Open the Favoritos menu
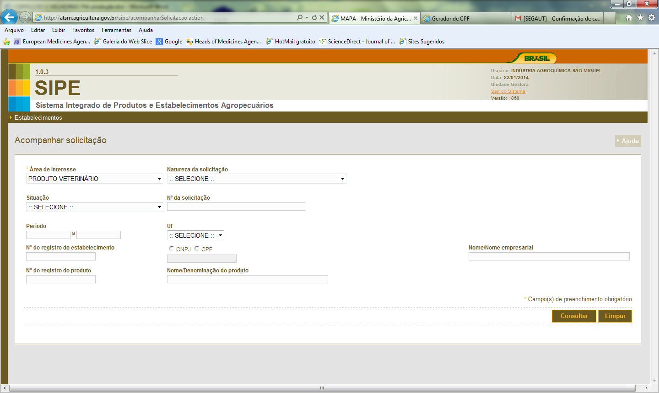The image size is (659, 393). 83,30
